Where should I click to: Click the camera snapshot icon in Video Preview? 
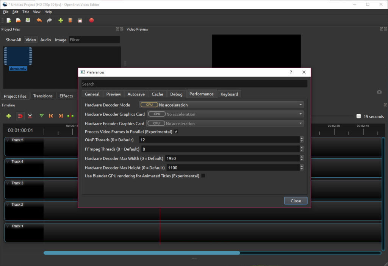tap(379, 92)
